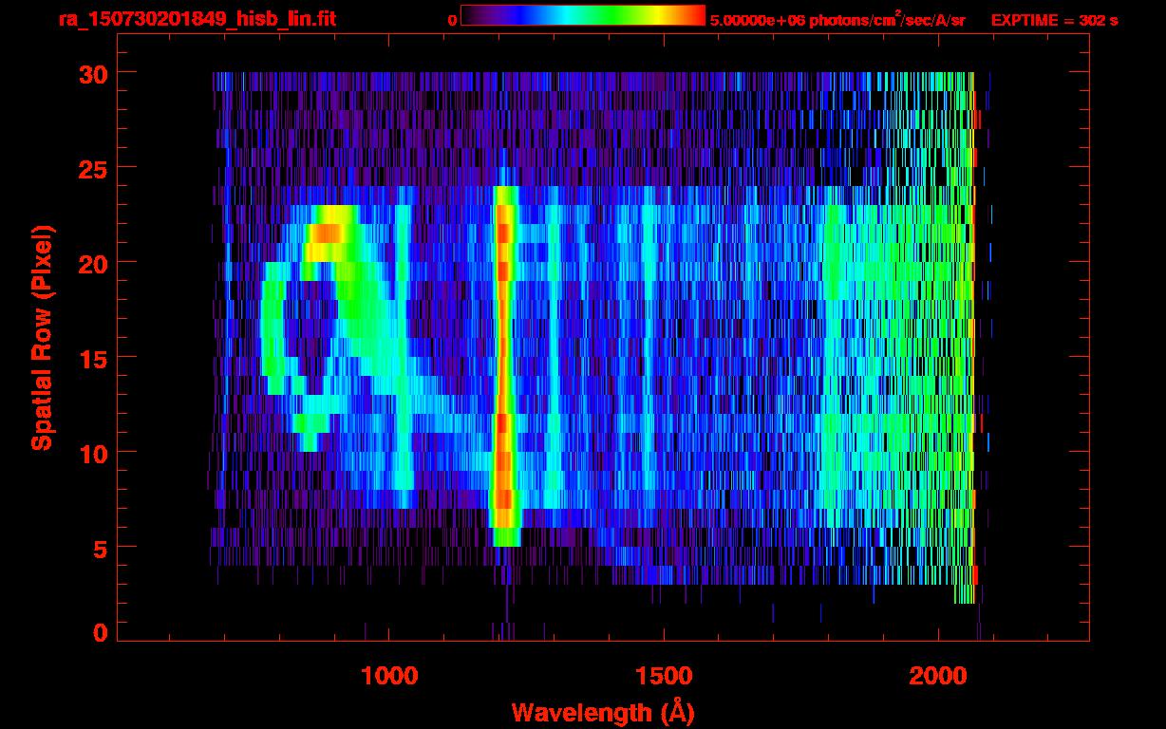Viewport: 1166px width, 729px height.
Task: Click the x-axis tick label 1000
Action: pos(389,675)
